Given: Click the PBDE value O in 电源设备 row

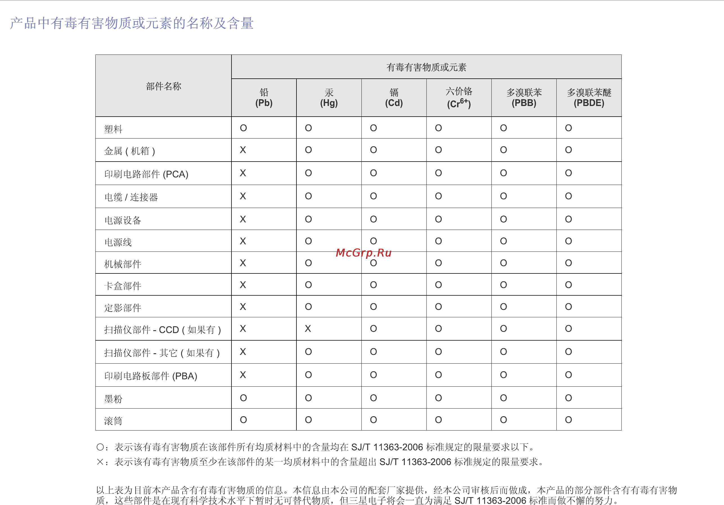Looking at the screenshot, I should [568, 219].
